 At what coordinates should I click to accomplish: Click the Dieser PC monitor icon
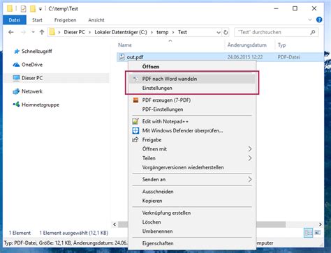click(16, 78)
